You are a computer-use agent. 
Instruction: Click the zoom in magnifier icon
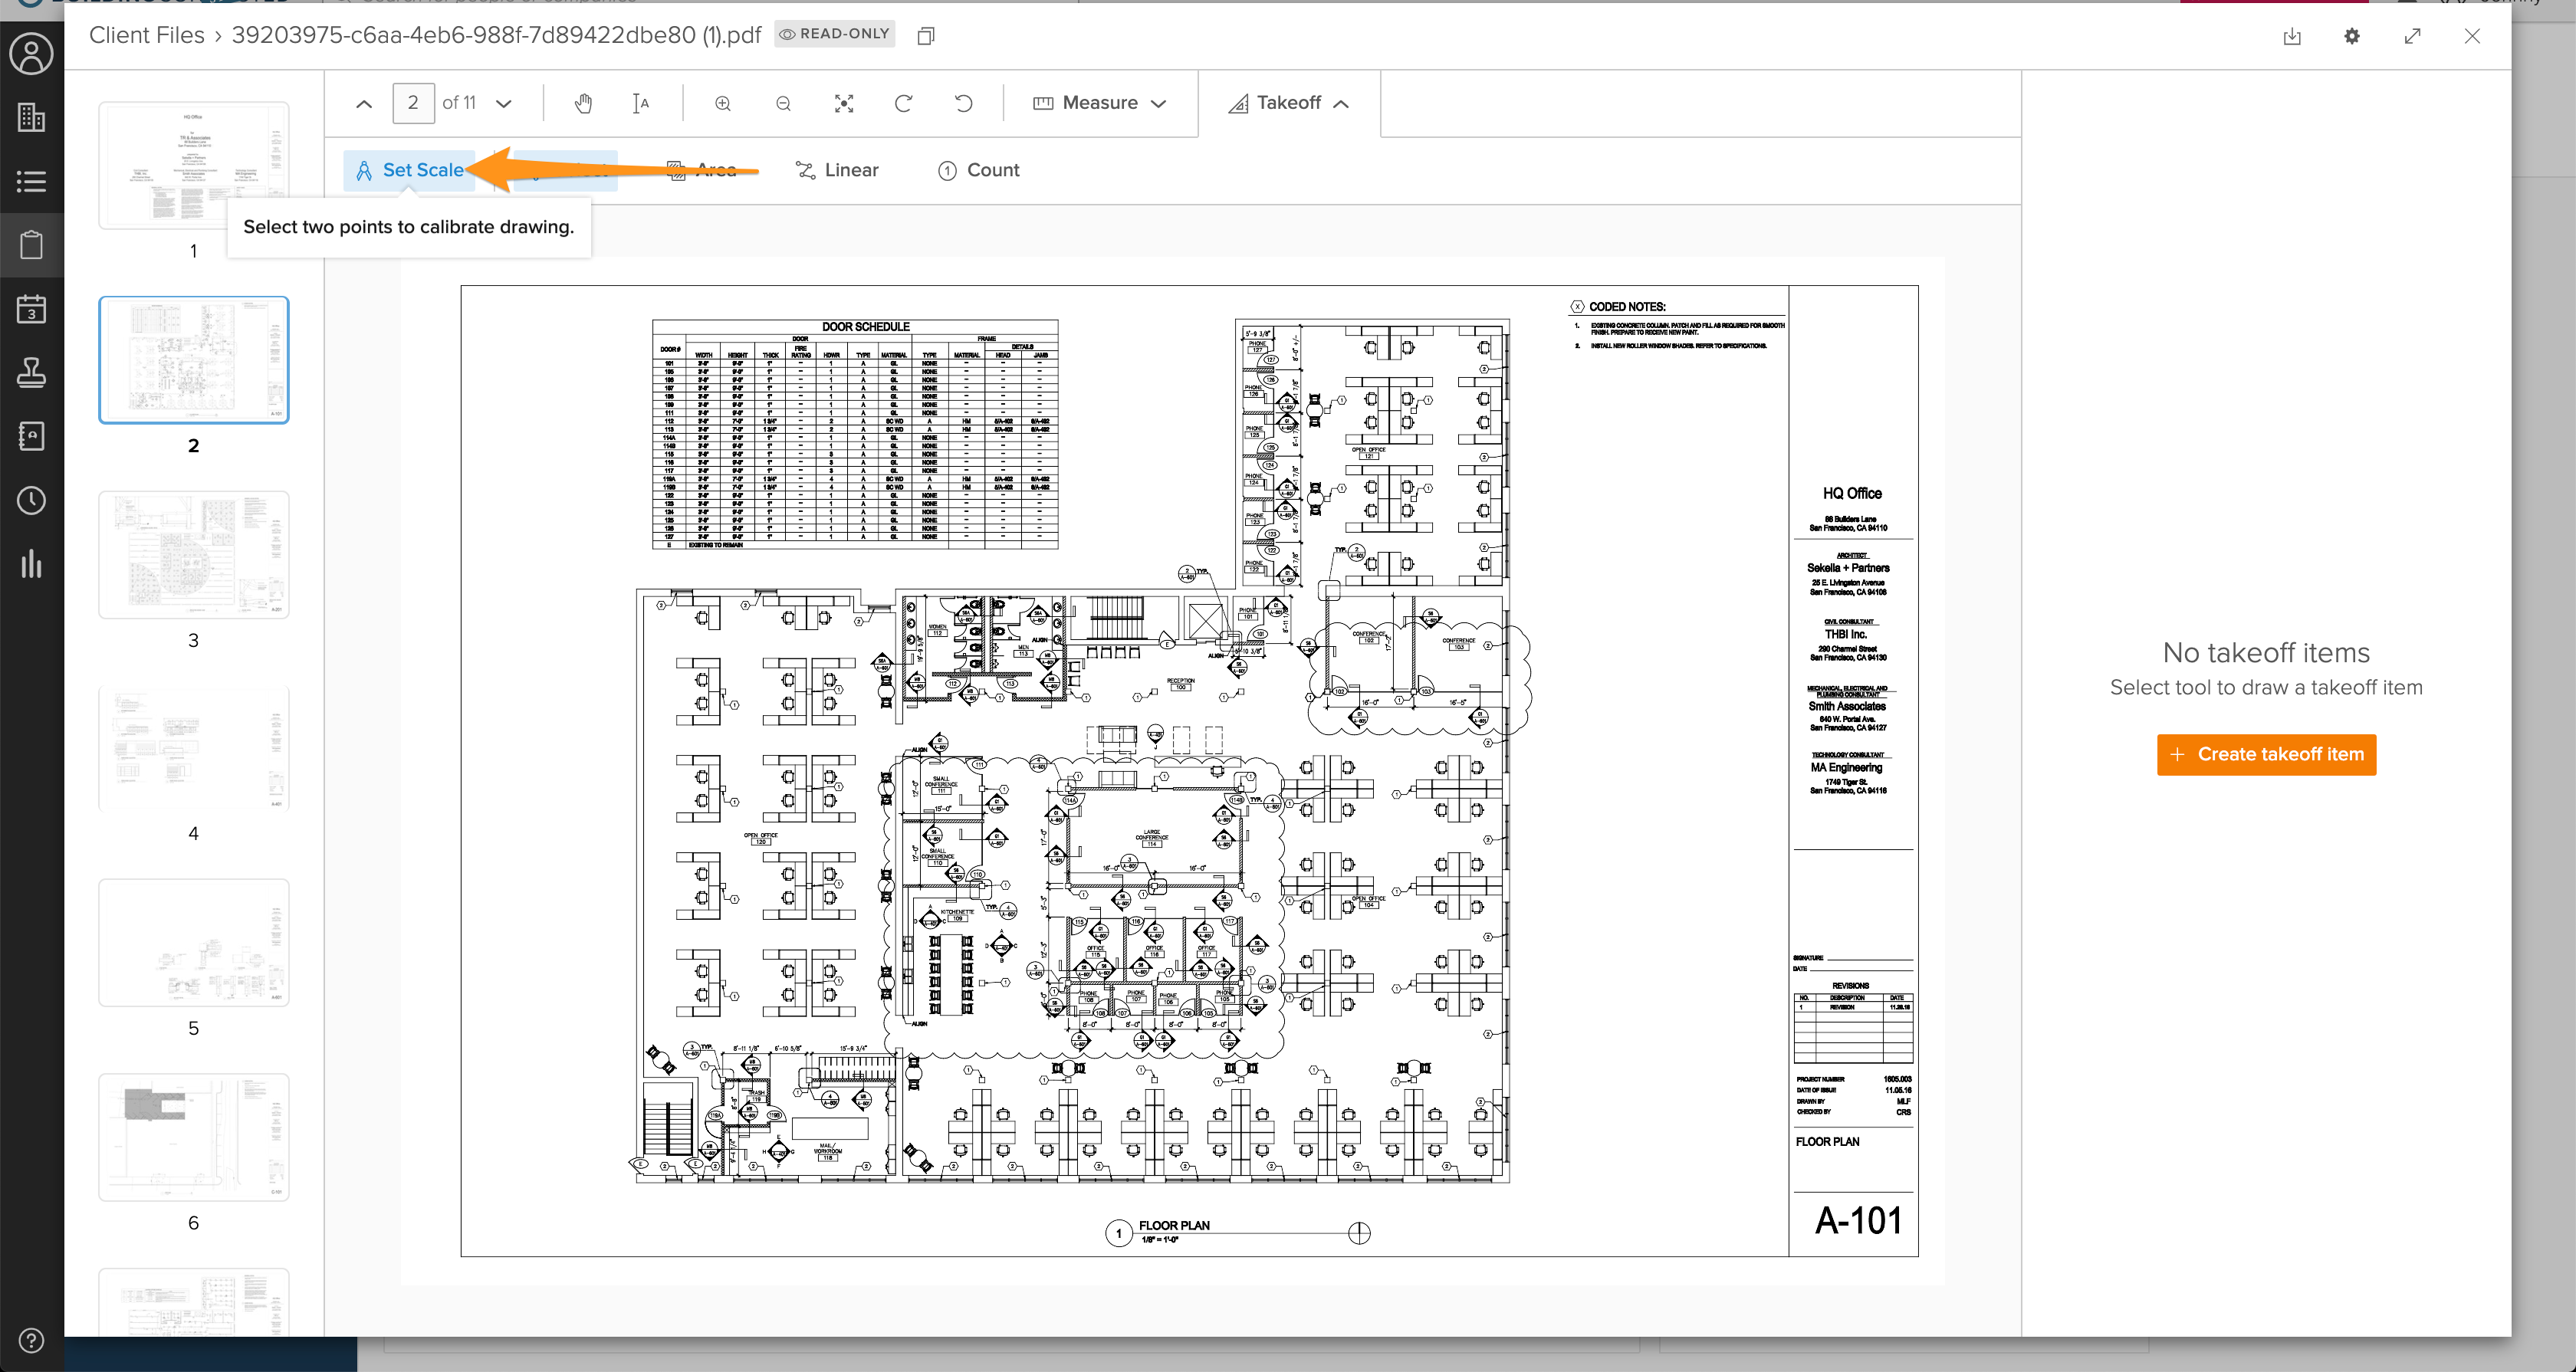723,103
